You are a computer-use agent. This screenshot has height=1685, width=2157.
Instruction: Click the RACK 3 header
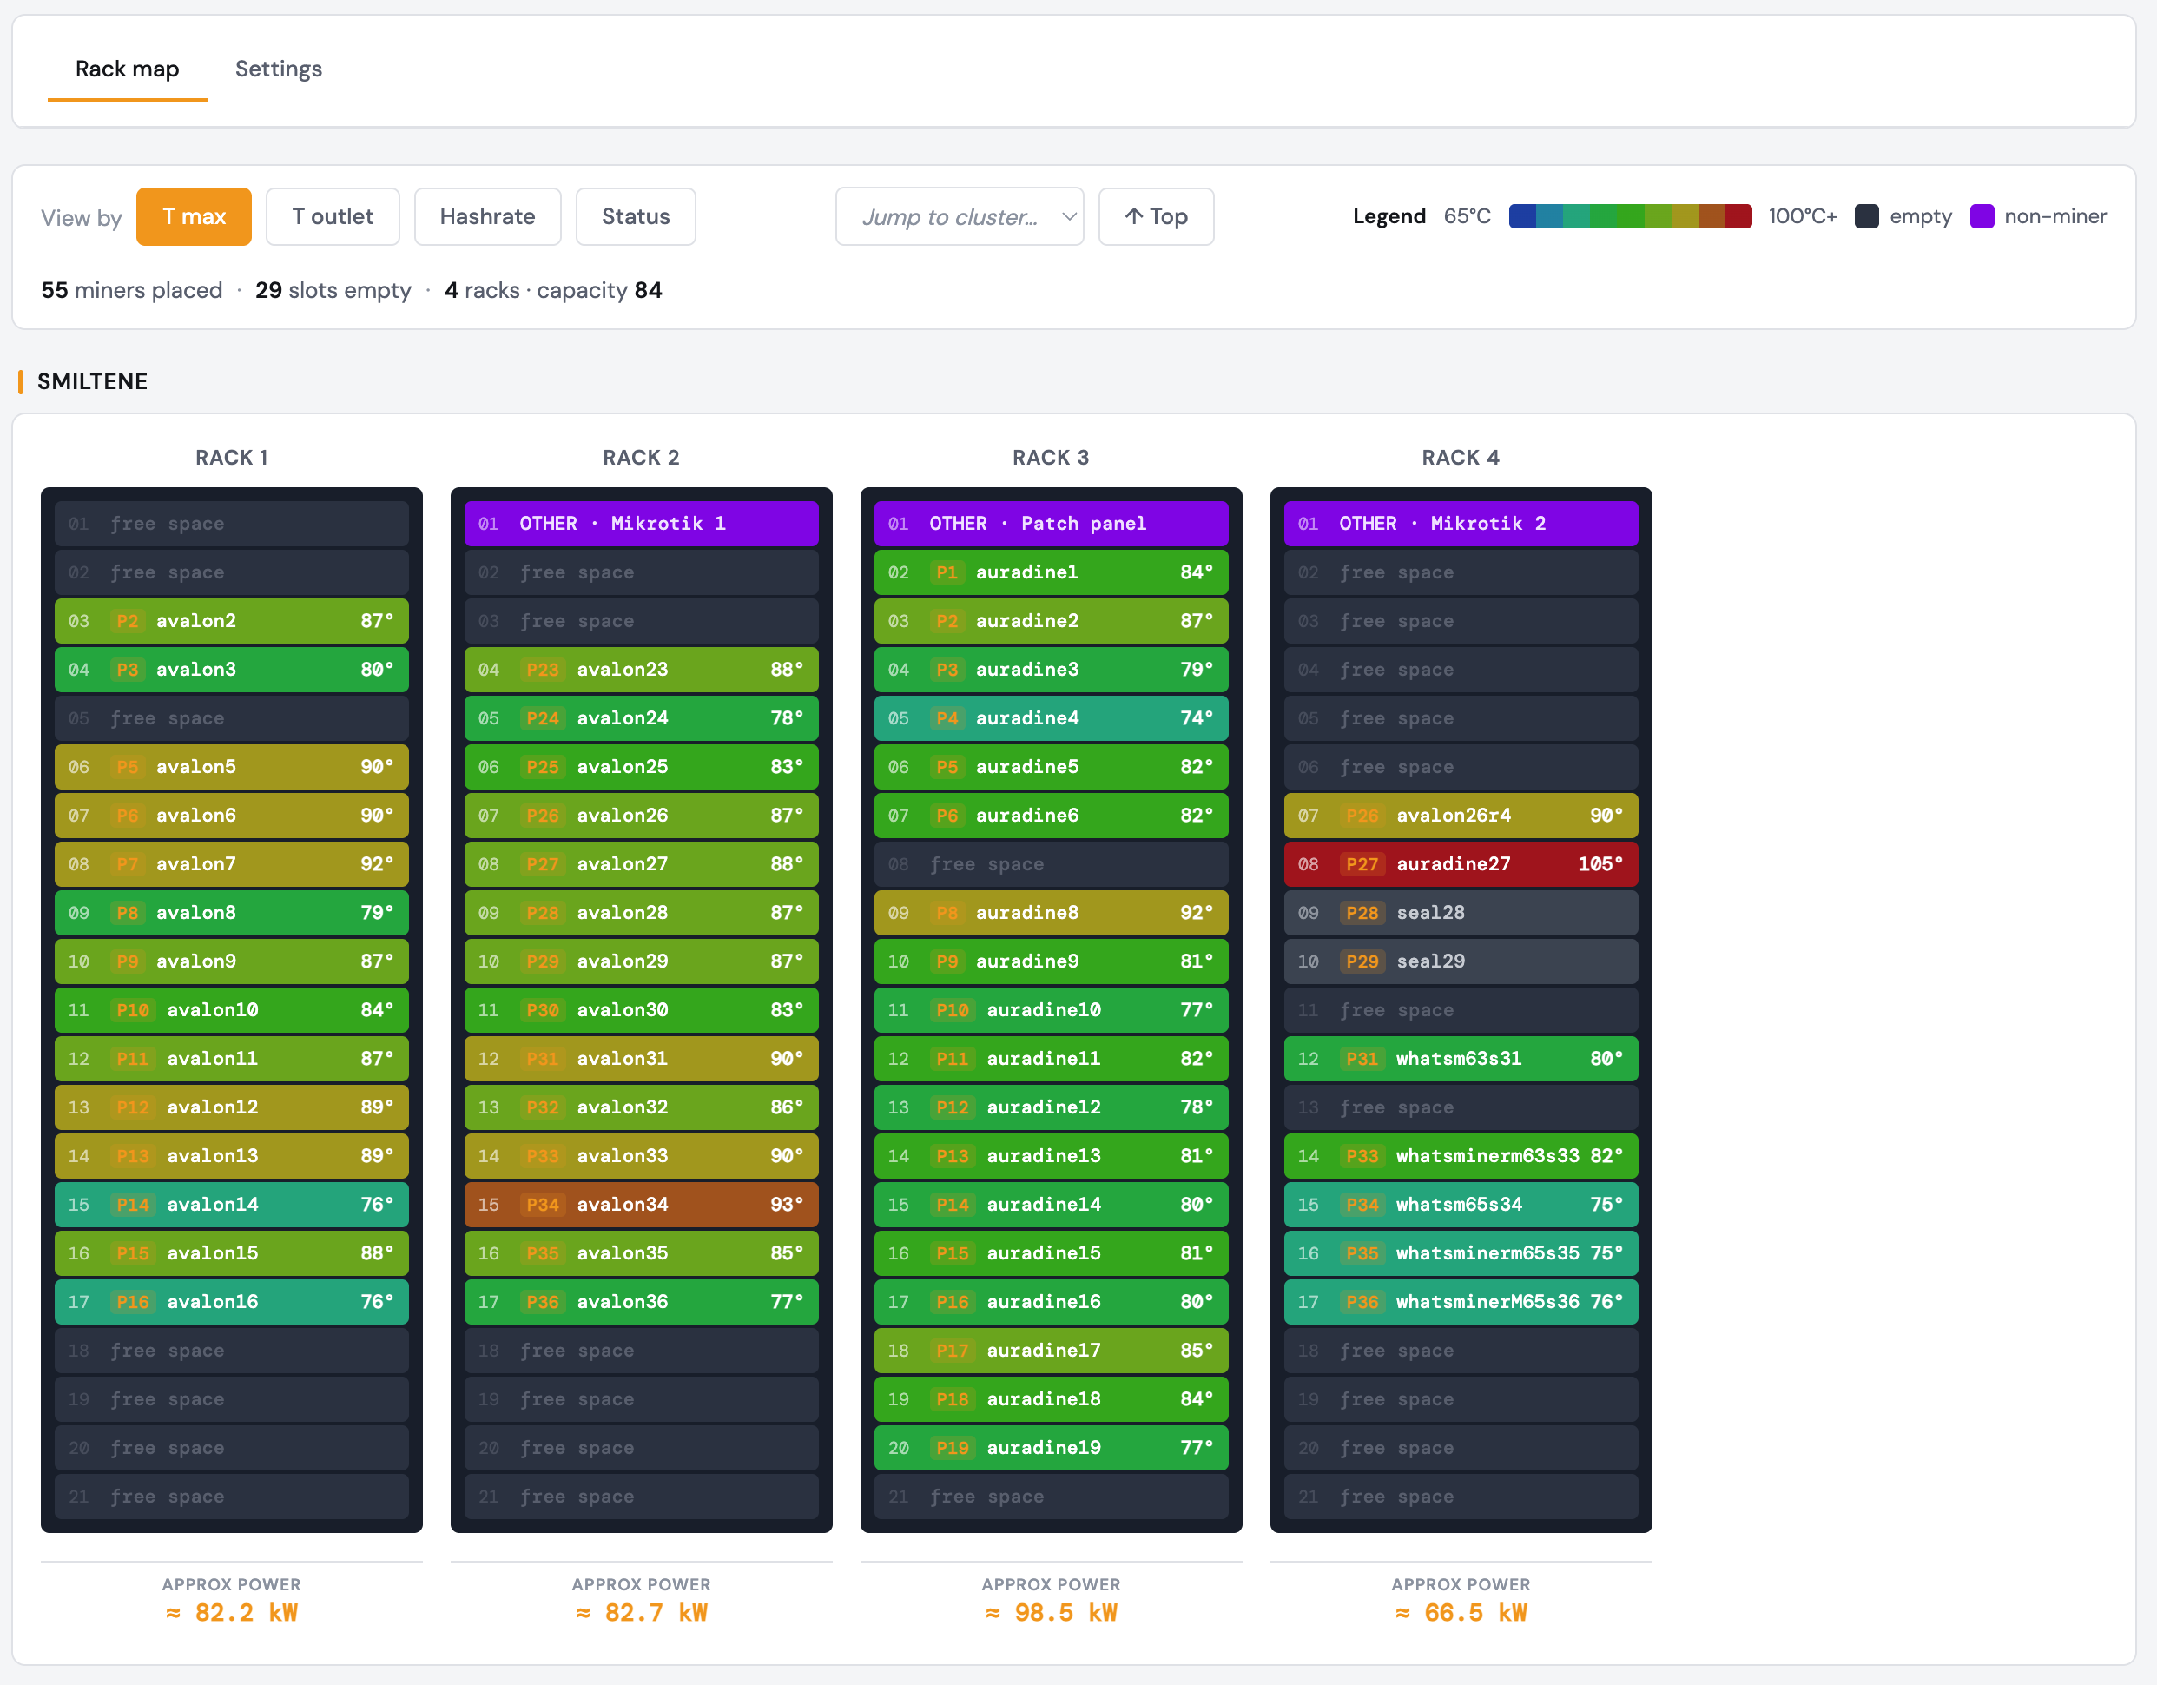click(1051, 458)
